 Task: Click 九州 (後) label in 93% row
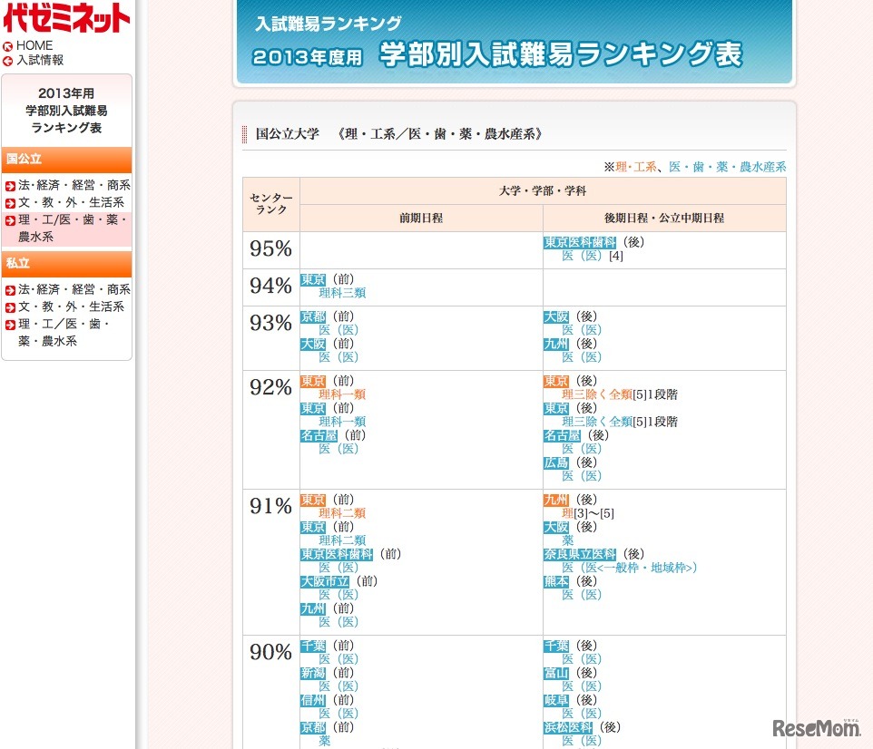point(556,344)
